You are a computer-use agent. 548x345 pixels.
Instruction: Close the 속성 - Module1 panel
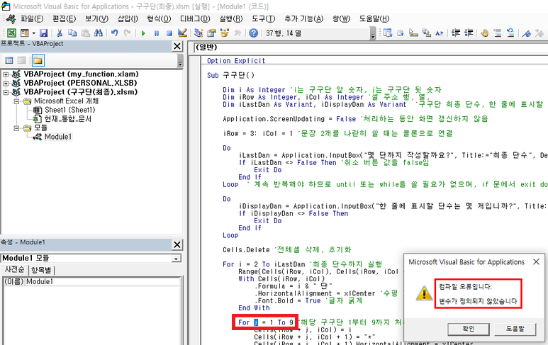click(177, 244)
